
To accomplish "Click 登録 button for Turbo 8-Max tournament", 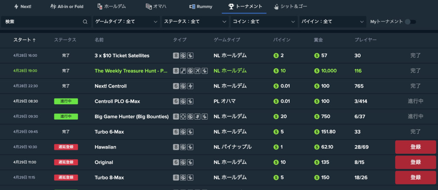I will (x=415, y=178).
